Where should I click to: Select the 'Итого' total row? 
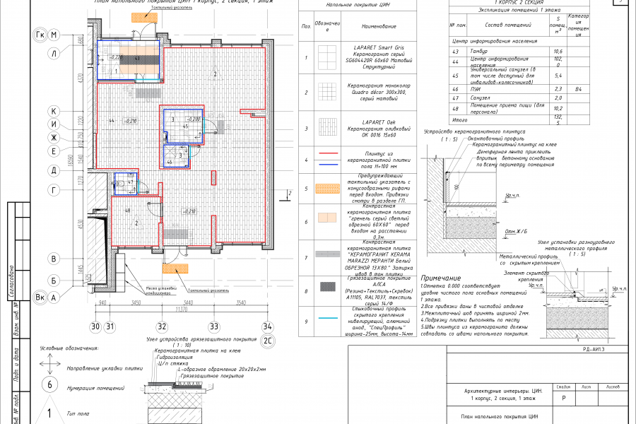(519, 119)
